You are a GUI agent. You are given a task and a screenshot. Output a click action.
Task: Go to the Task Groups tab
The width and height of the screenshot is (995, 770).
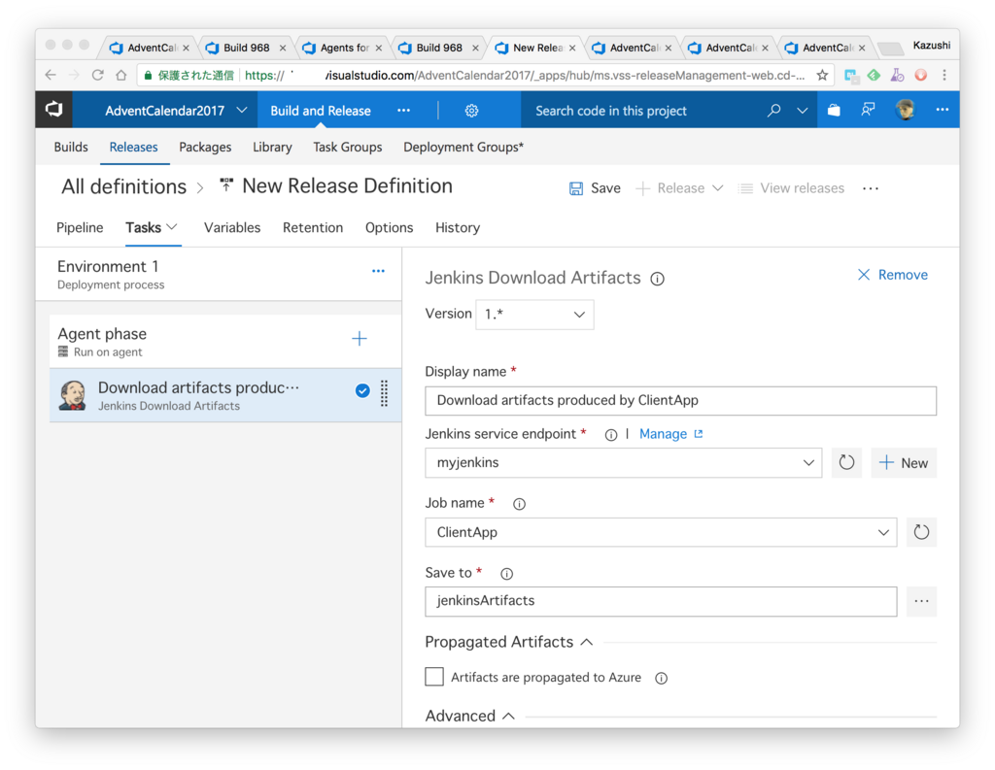point(348,148)
